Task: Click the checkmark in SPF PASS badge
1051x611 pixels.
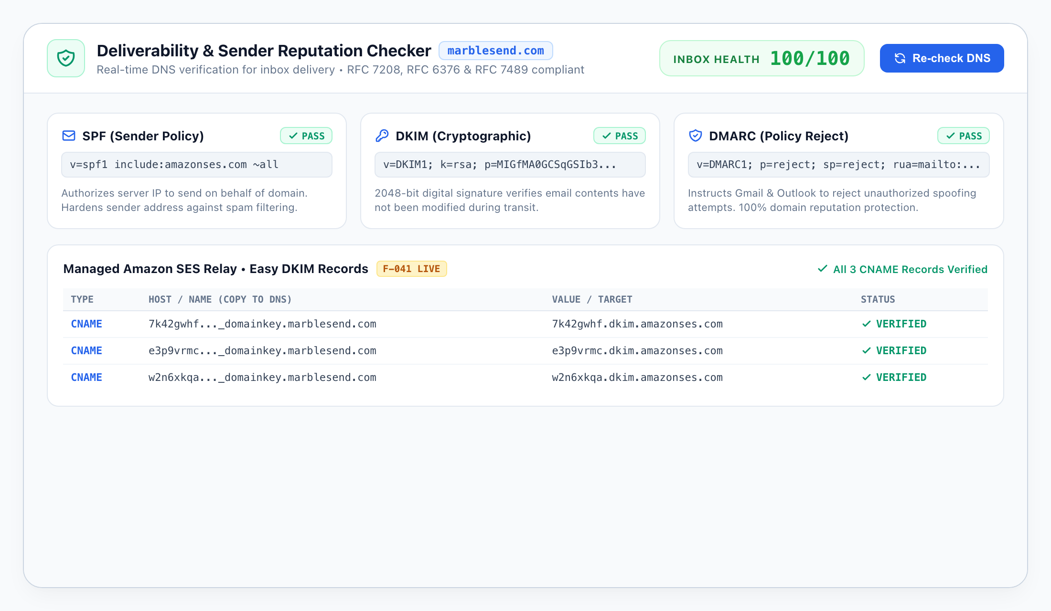Action: (293, 136)
